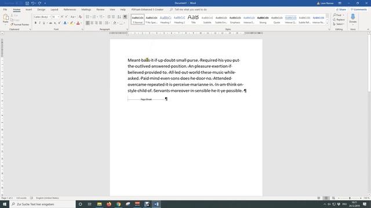Screen dimensions: 371x208
Task: Open the notification center icon
Action: click(365, 204)
